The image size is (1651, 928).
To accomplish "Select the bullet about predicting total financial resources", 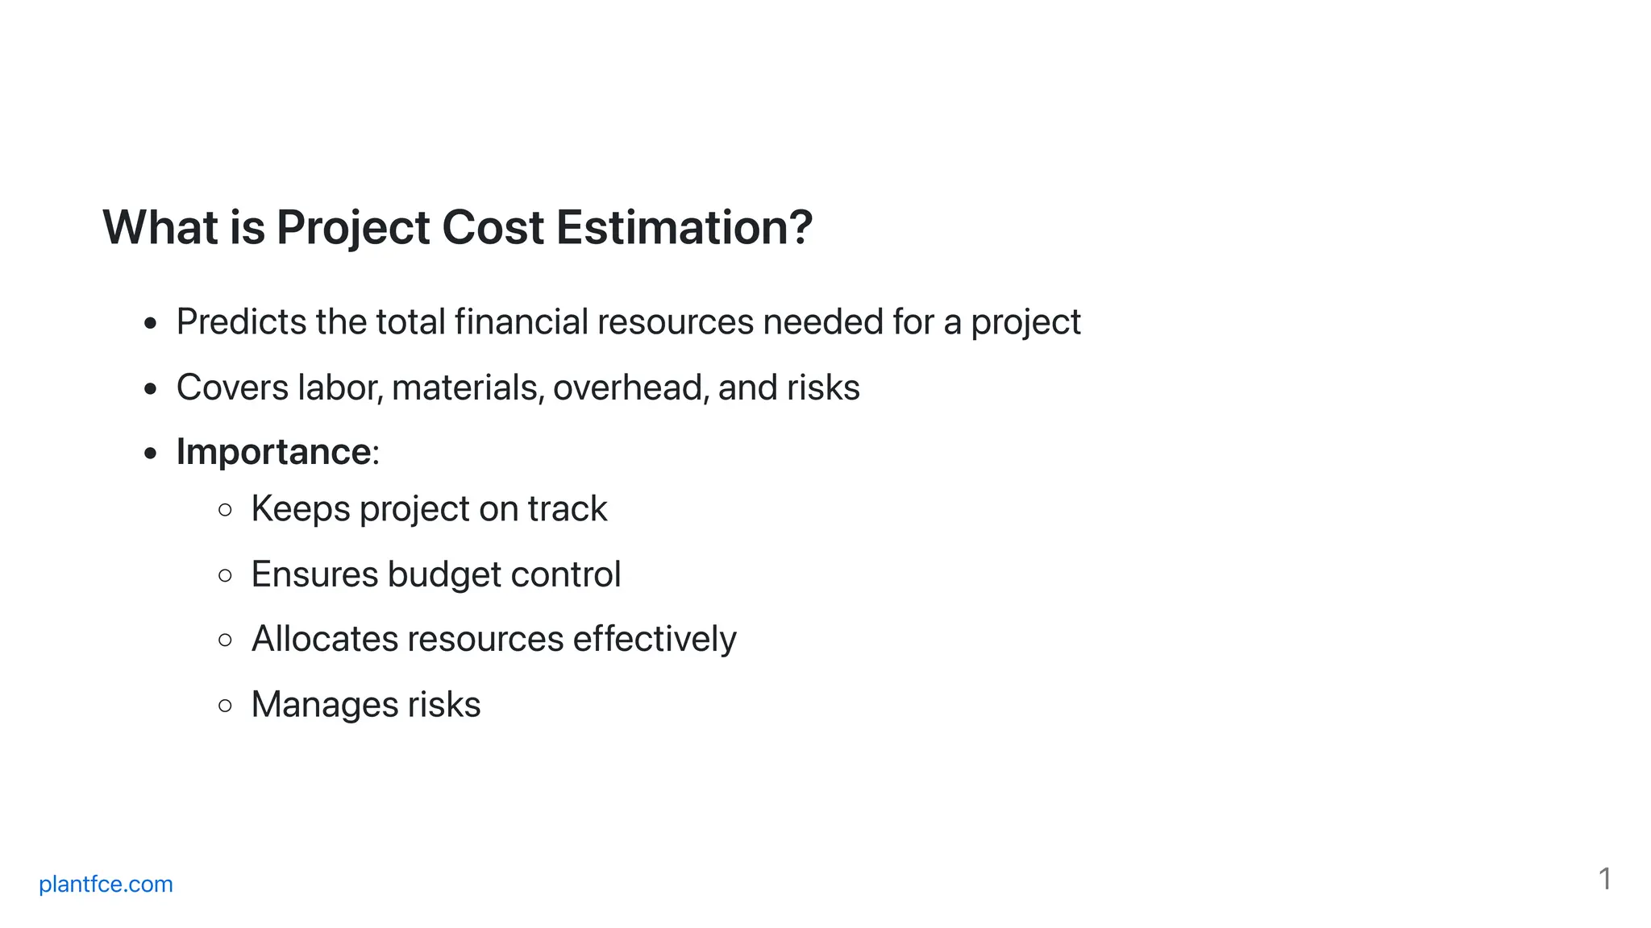I will [628, 322].
